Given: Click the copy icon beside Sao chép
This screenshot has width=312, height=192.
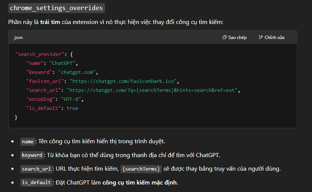Looking at the screenshot, I should coord(224,37).
